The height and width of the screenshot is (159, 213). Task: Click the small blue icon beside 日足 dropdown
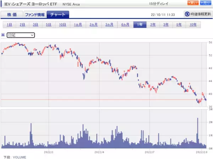pyautogui.click(x=3, y=35)
